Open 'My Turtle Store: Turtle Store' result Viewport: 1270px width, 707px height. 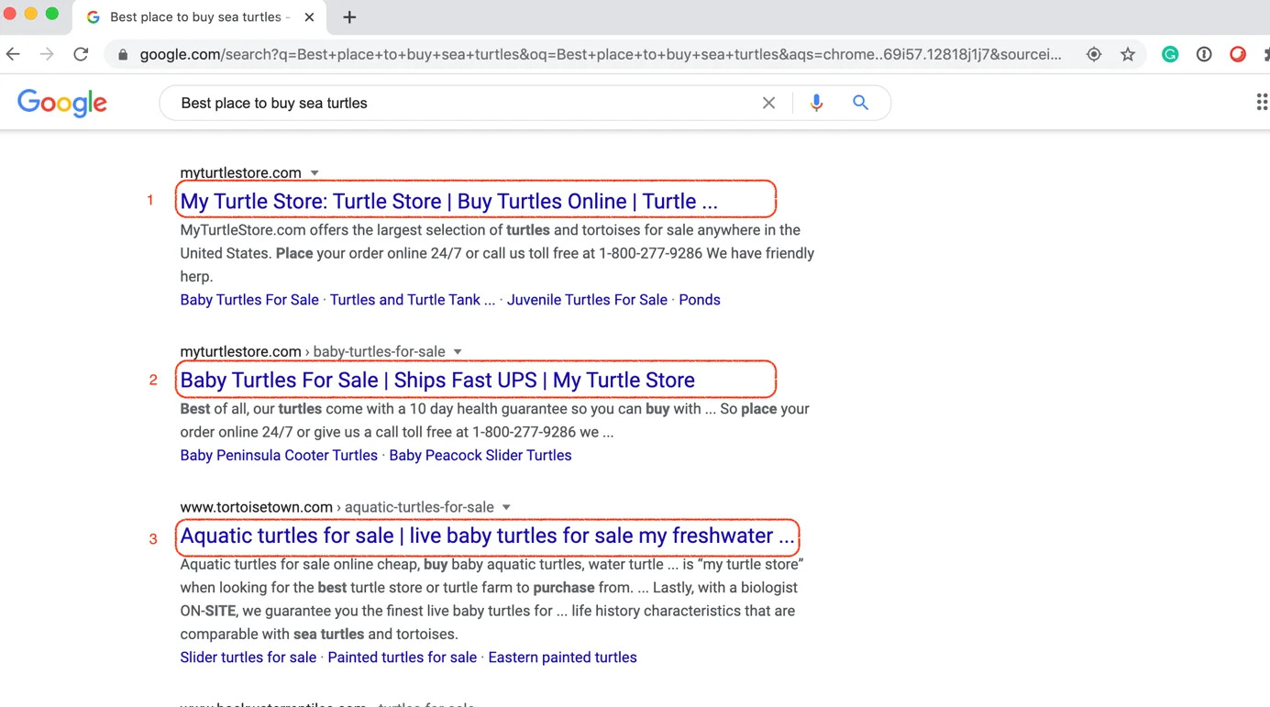(448, 201)
